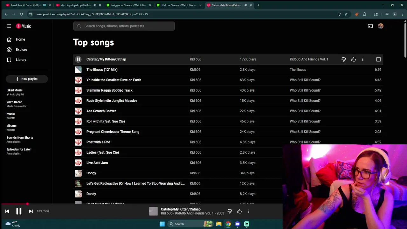
Task: Select Slammin' Ragga Bootleg Track
Action: click(x=109, y=90)
